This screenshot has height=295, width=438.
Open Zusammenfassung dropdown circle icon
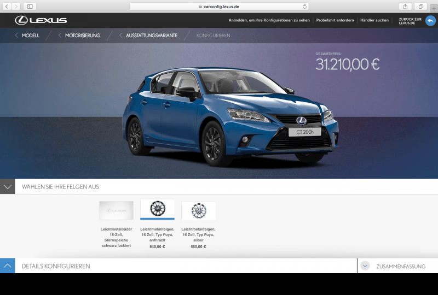click(365, 265)
